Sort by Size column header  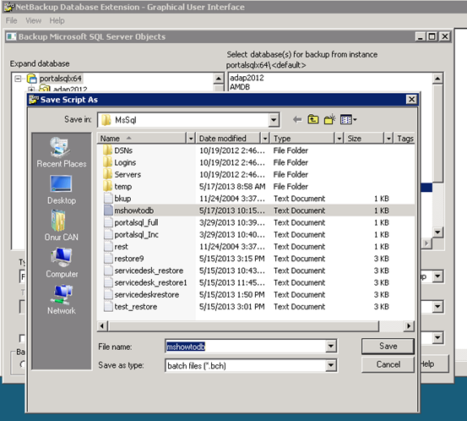(x=364, y=139)
